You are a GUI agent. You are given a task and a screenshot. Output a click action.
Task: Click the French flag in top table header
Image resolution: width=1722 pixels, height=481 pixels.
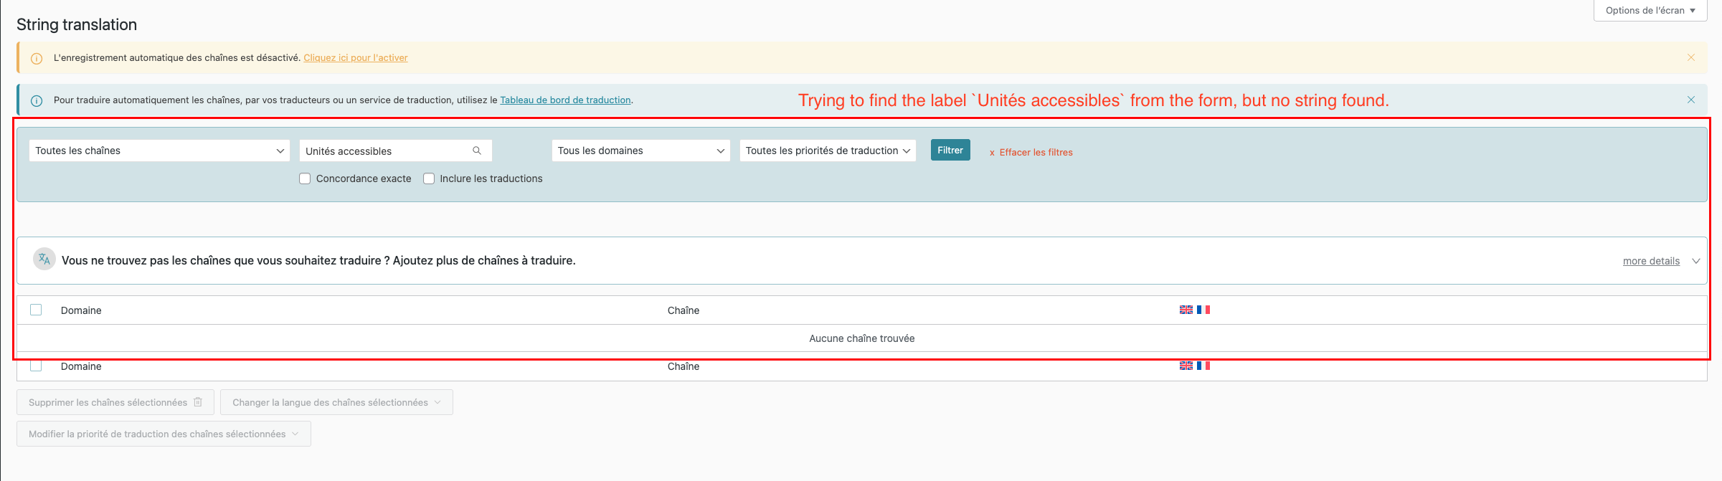(x=1203, y=310)
